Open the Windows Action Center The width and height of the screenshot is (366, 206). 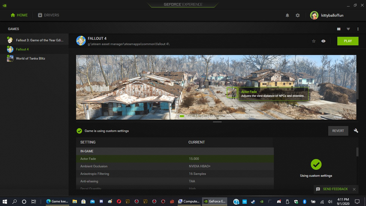357,201
